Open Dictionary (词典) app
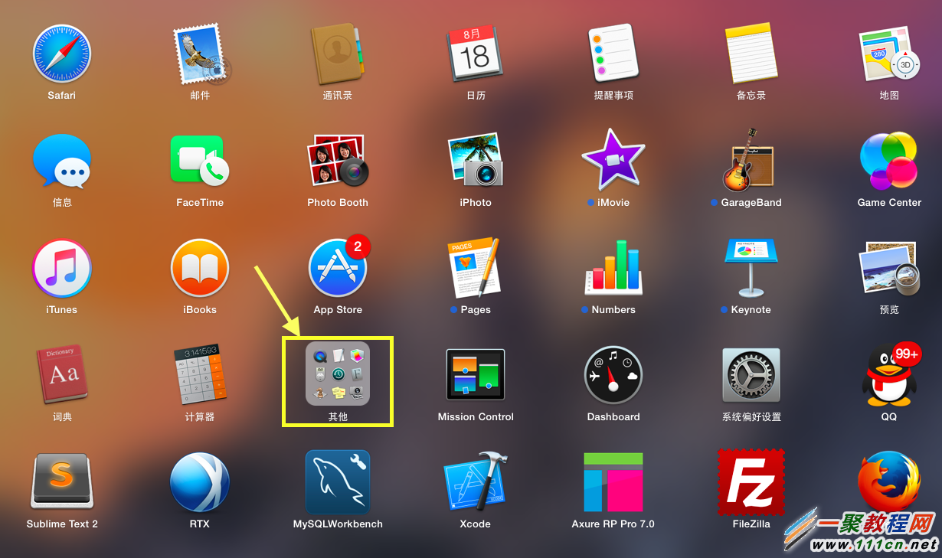Viewport: 942px width, 558px height. [61, 375]
